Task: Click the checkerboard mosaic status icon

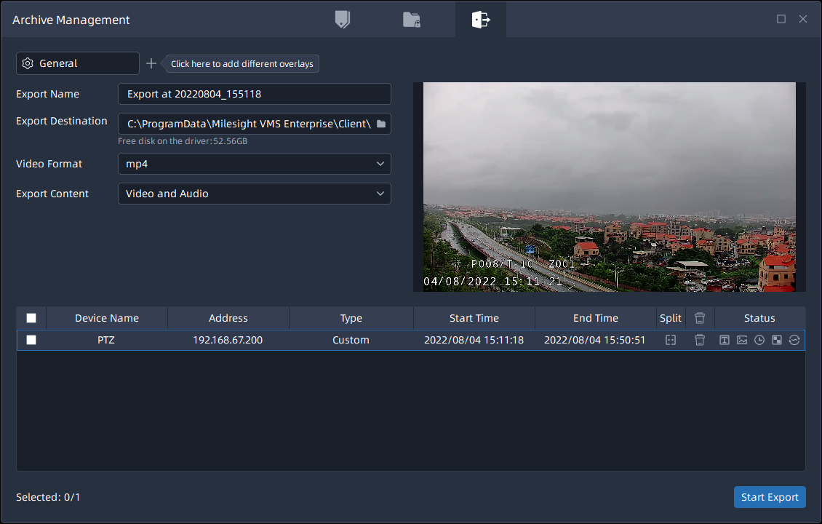Action: tap(777, 340)
